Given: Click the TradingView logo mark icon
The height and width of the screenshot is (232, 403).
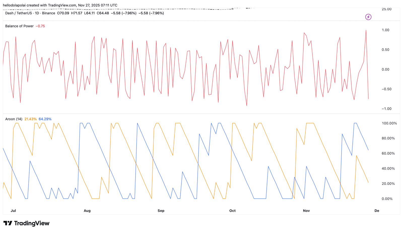Looking at the screenshot, I should tap(8, 223).
